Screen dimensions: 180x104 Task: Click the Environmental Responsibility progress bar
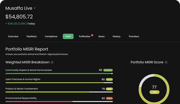[59, 102]
